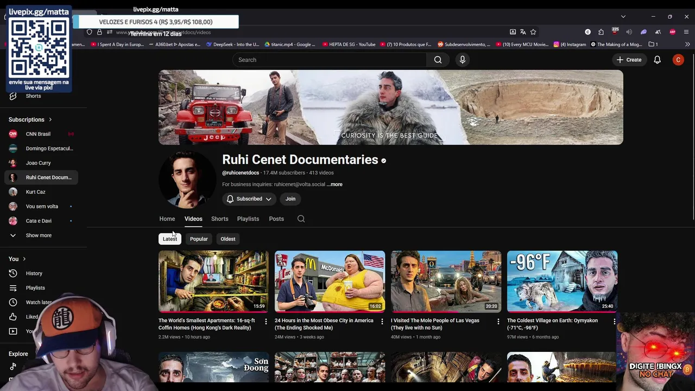Open Joao Curry subscription

click(x=41, y=163)
